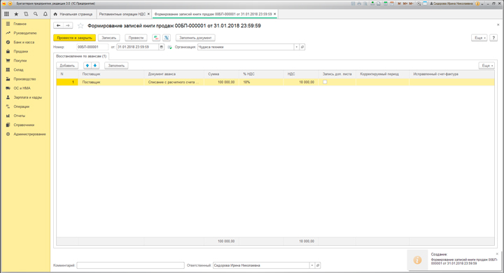Viewport: 504px width, 273px height.
Task: Expand the Организация dropdown list
Action: pos(296,47)
